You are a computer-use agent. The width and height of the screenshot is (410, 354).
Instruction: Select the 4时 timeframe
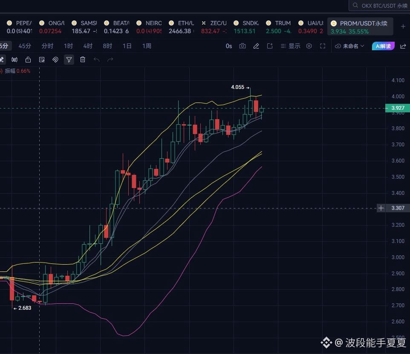point(88,46)
